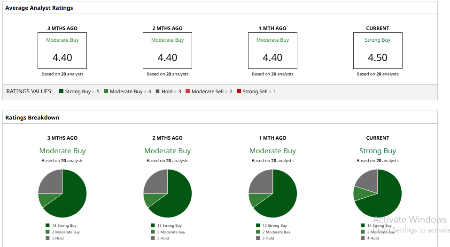Click the 4 Hold swatch under CURRENT pie
Image resolution: width=450 pixels, height=247 pixels.
click(x=363, y=238)
